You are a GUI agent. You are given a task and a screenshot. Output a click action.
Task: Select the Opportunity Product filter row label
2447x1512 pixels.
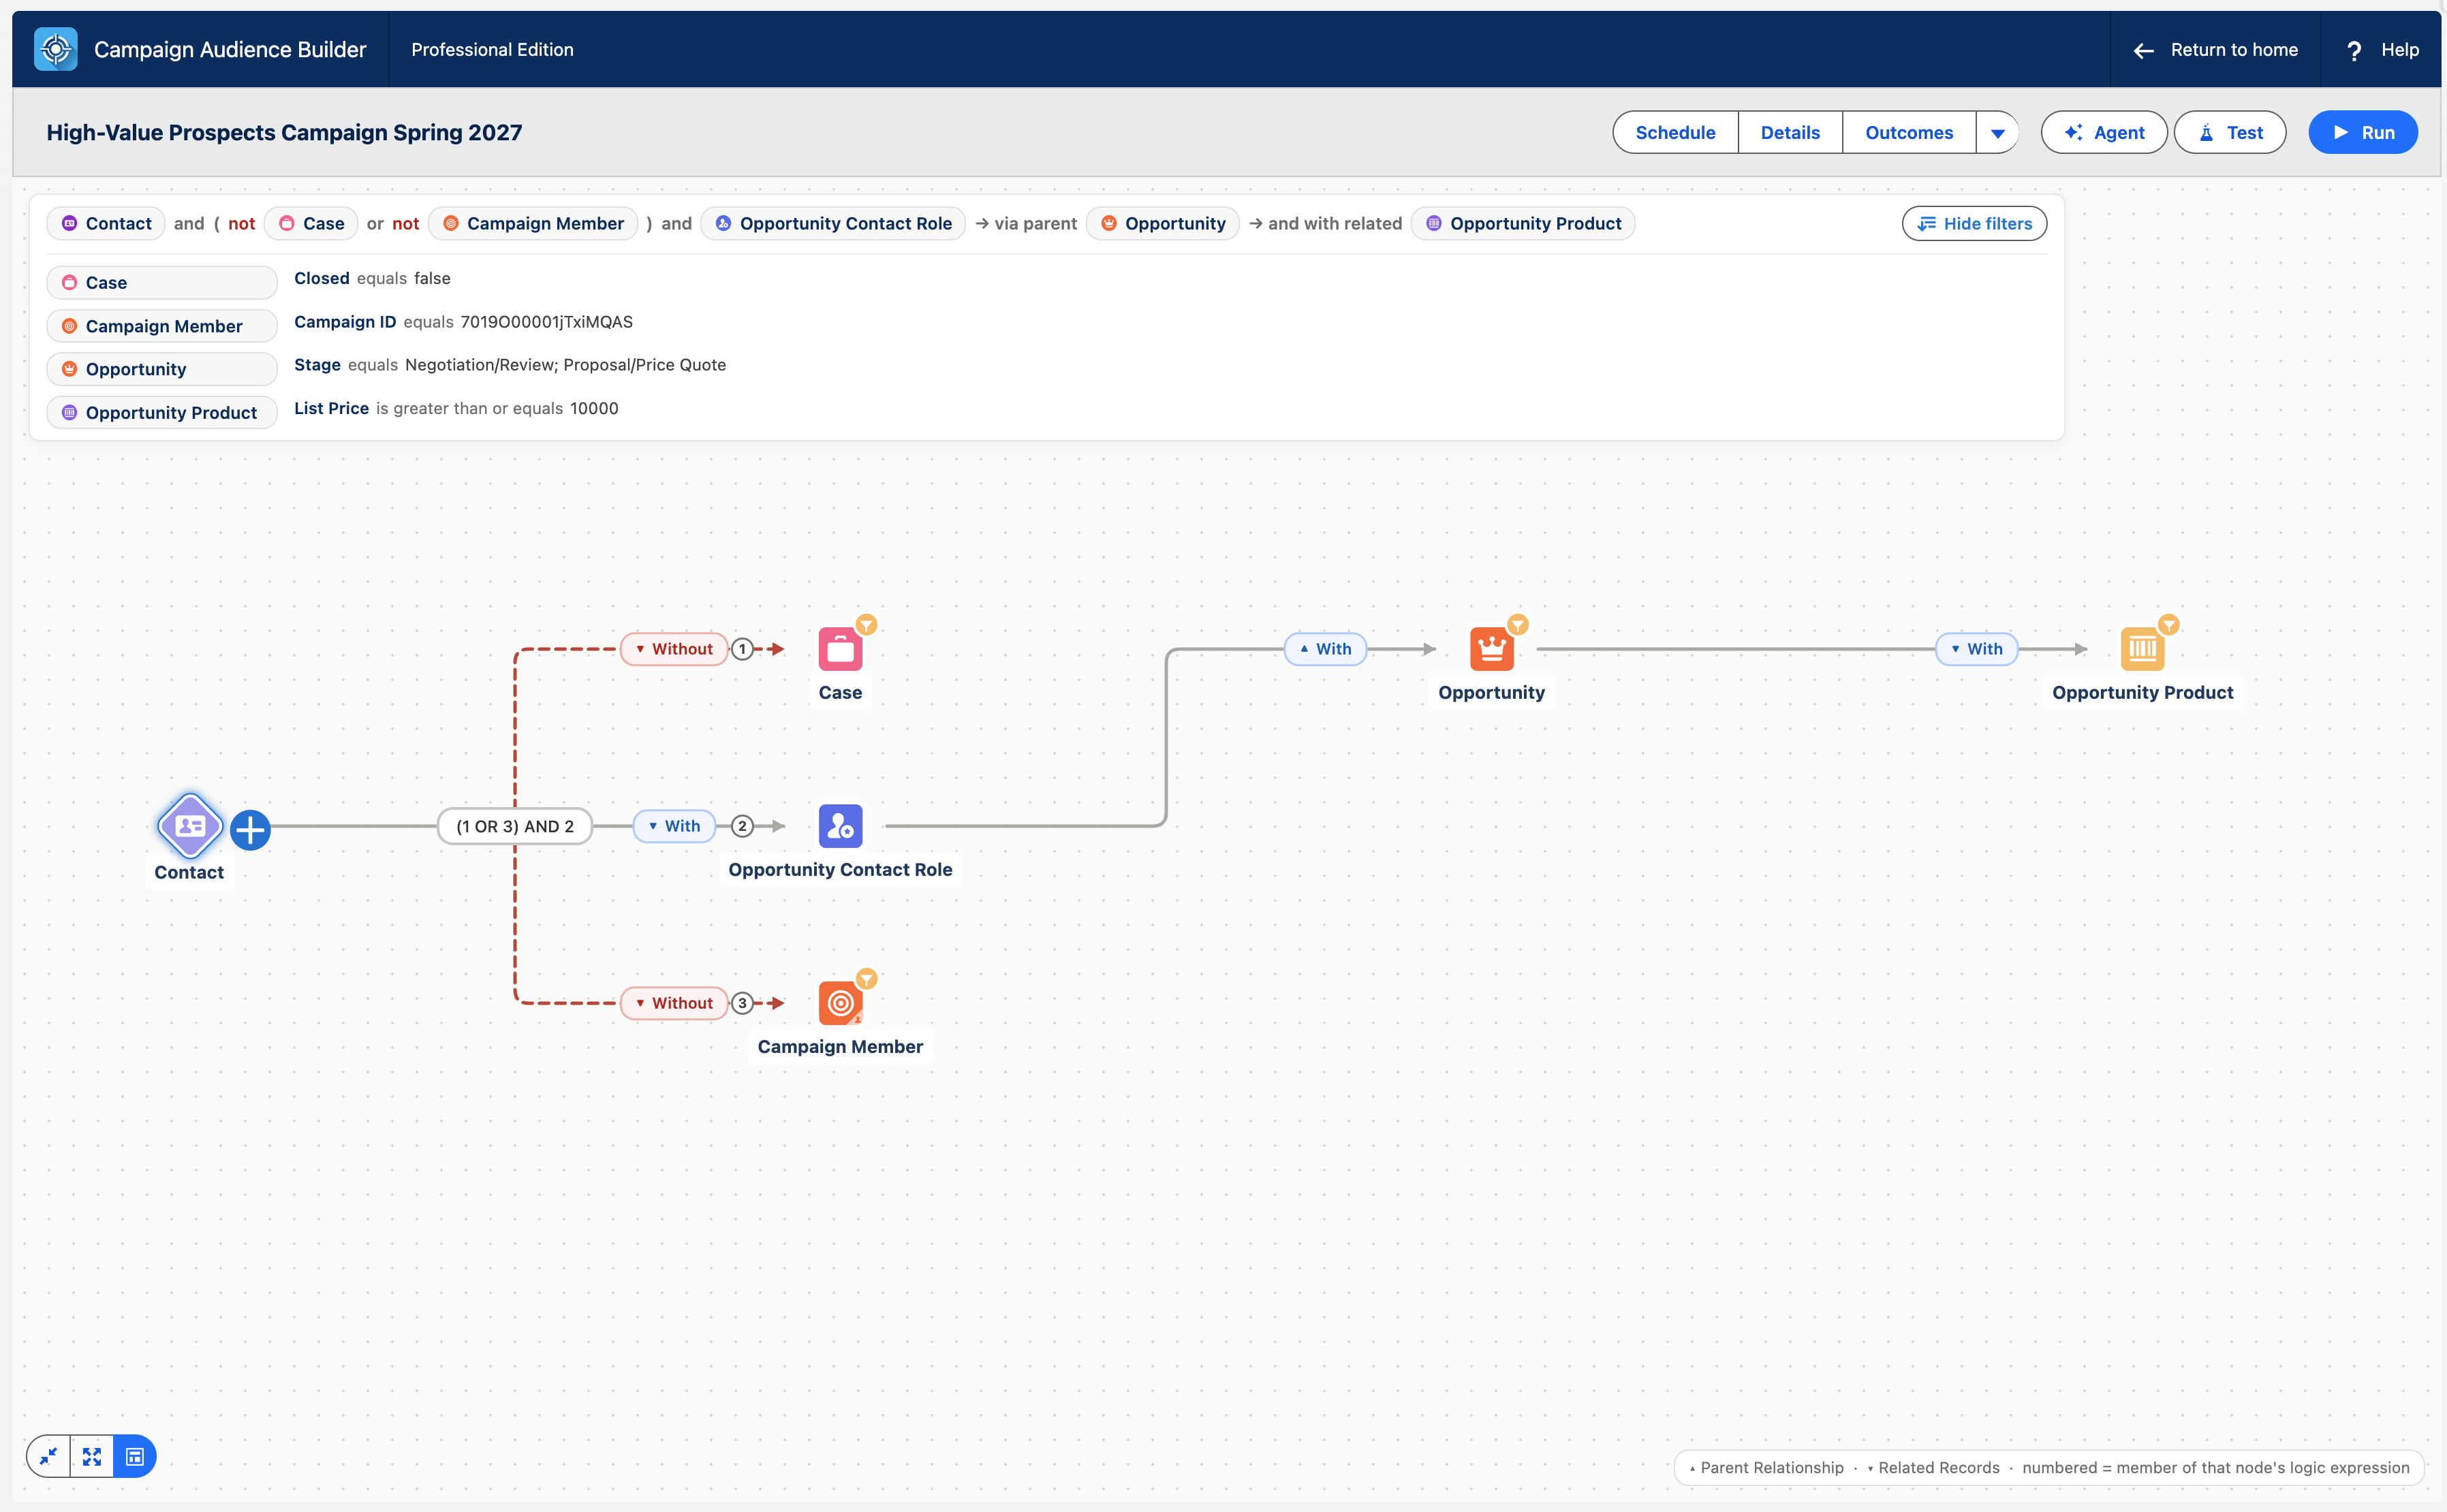coord(162,412)
